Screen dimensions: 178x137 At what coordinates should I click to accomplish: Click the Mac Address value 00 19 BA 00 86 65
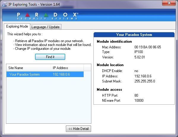click(x=147, y=47)
